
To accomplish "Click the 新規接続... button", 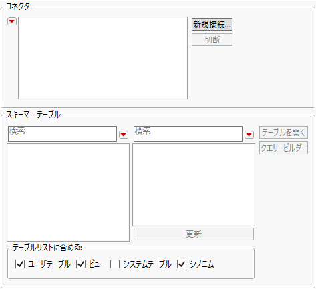I will [x=212, y=25].
